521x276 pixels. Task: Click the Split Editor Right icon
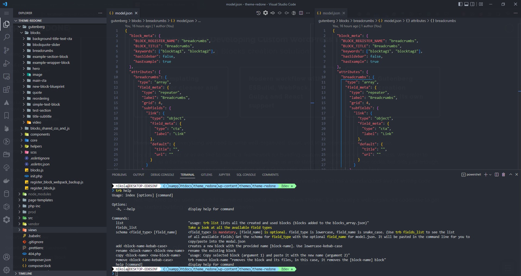[x=301, y=13]
